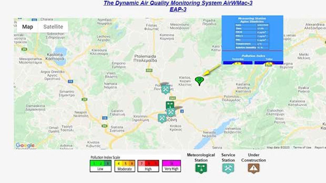The image size is (326, 183).
Task: Click the Yesterday pollution index gauge
Action: click(237, 63)
